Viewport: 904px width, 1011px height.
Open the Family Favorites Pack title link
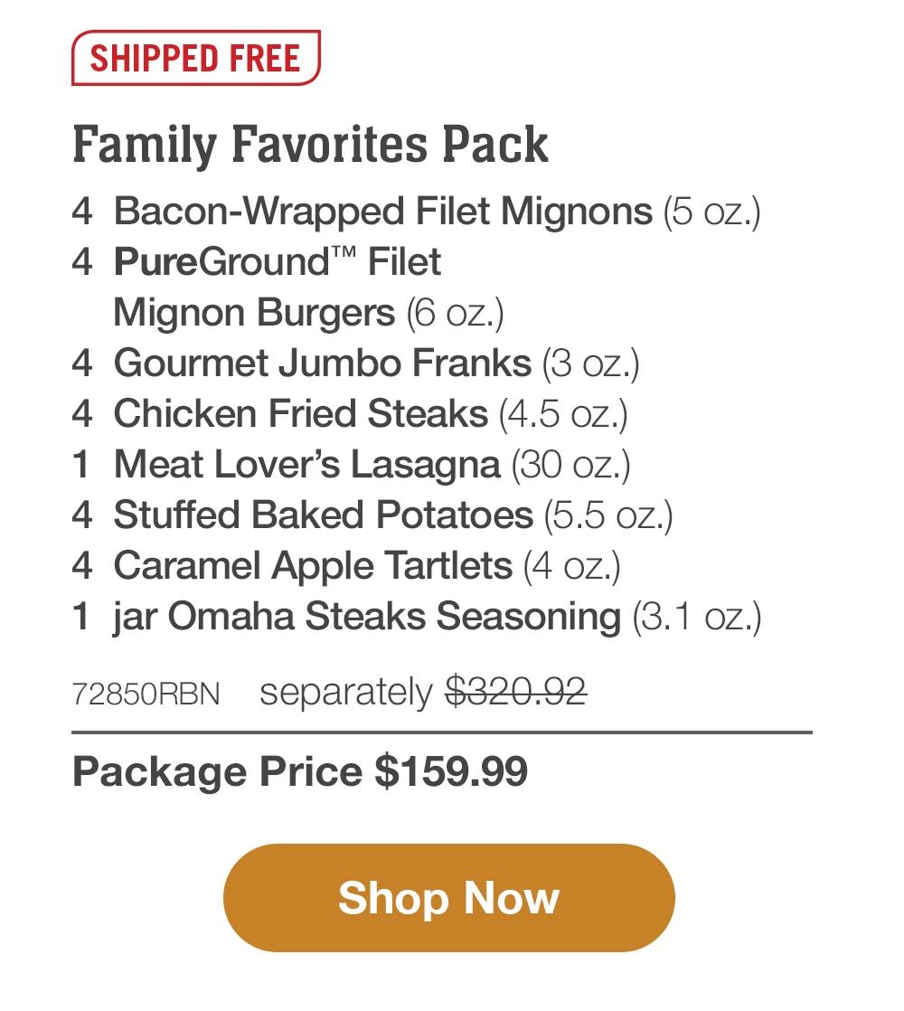point(310,145)
